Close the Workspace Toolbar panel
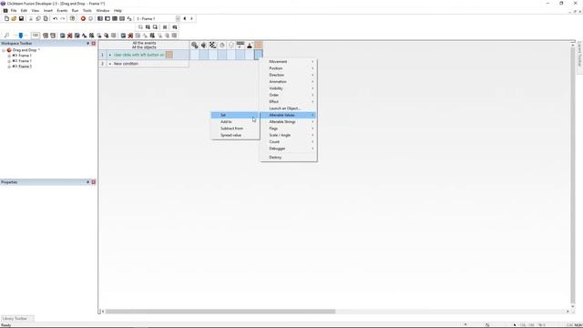 click(94, 44)
